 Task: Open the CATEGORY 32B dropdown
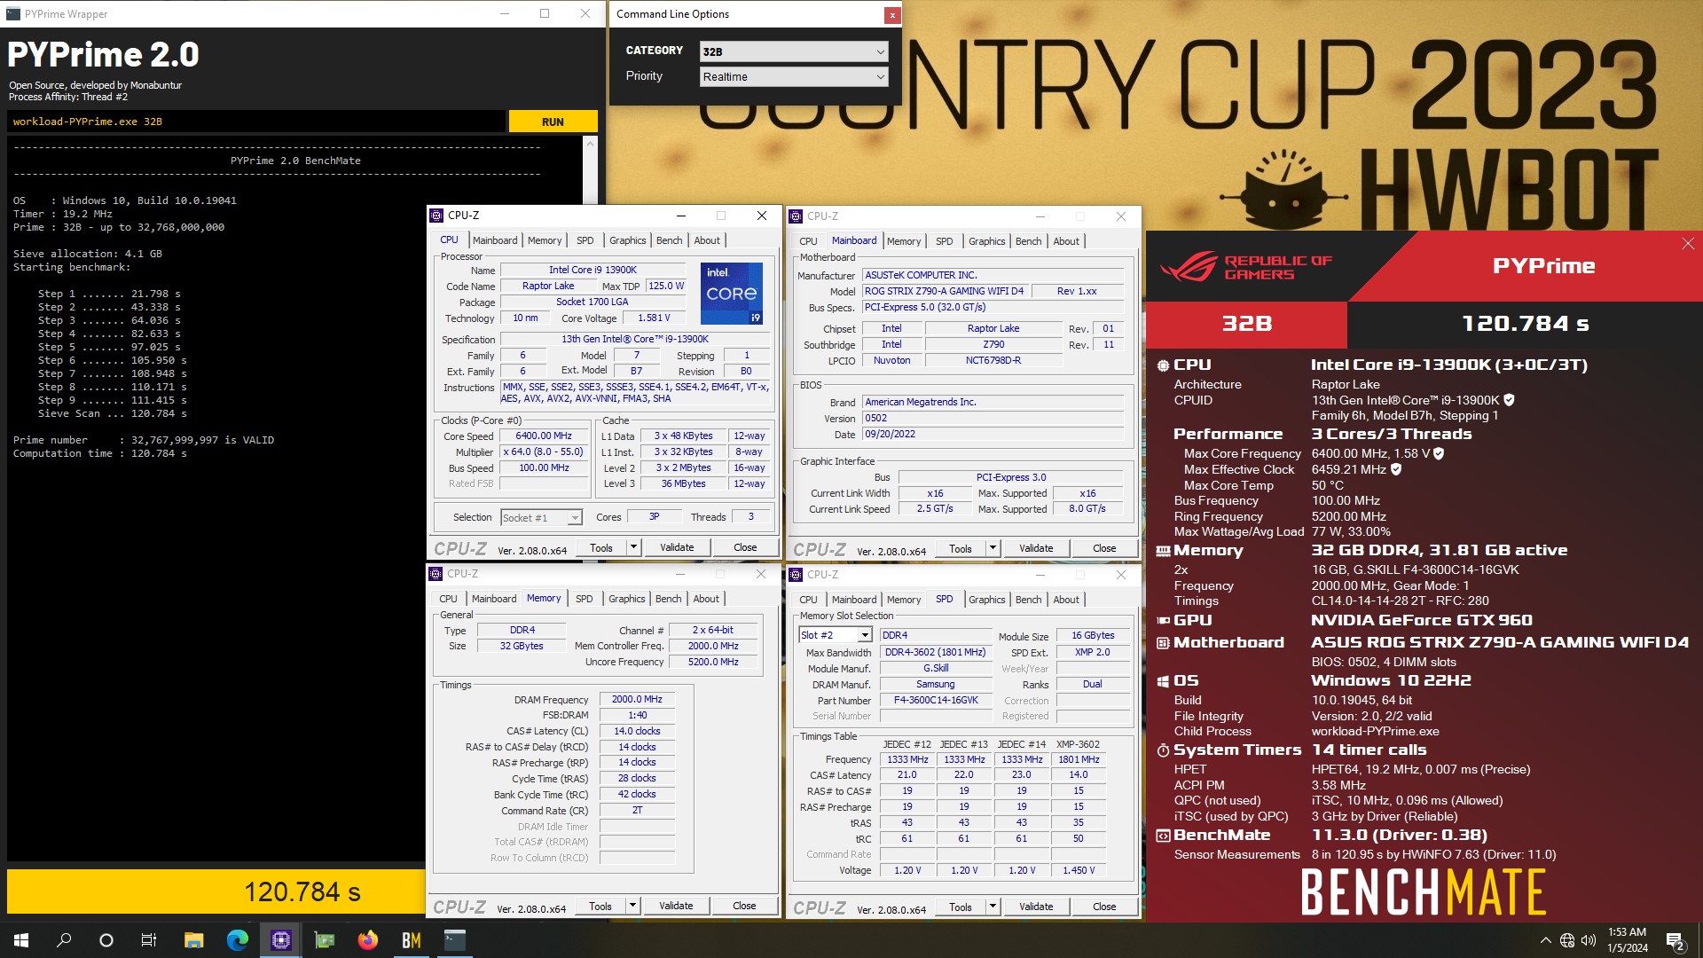[x=793, y=51]
